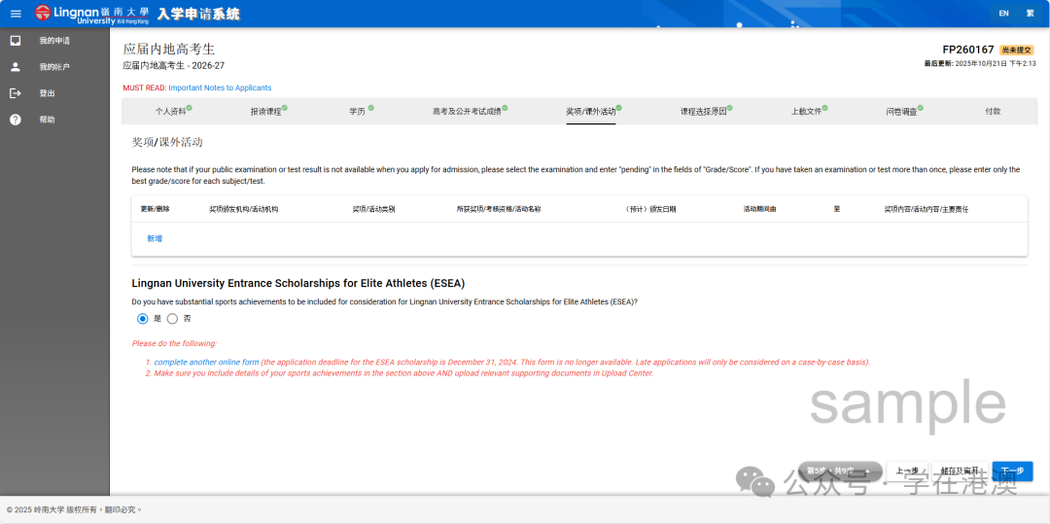Click the 我的账户 person icon
The height and width of the screenshot is (524, 1050).
click(16, 67)
